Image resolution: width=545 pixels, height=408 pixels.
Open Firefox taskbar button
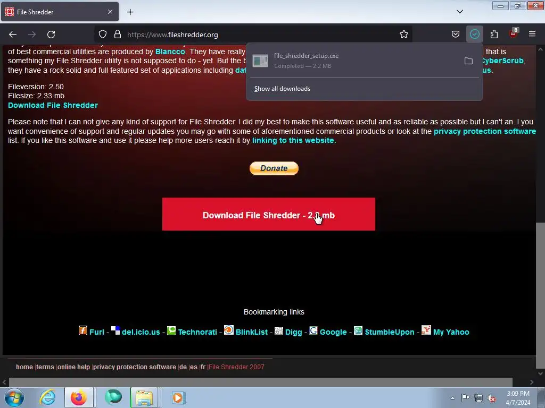coord(79,397)
